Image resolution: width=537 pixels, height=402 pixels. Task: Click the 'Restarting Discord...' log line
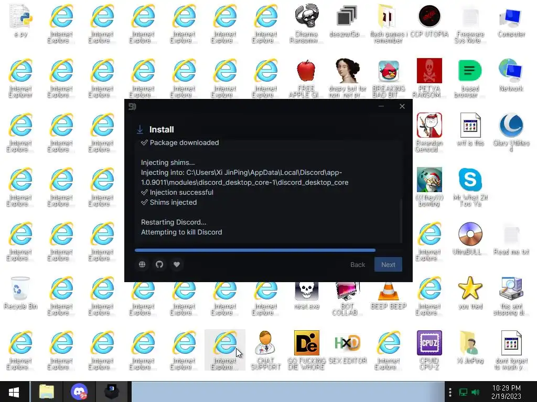(174, 222)
